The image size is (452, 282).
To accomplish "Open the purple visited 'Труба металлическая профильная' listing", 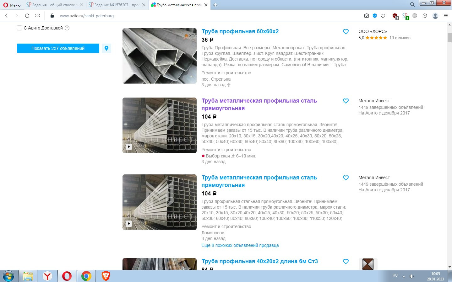I will click(259, 104).
